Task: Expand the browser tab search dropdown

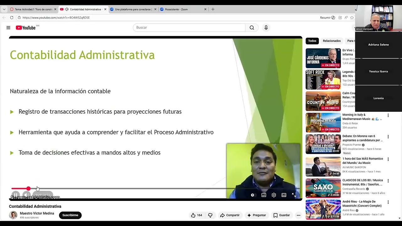Action: click(4, 9)
